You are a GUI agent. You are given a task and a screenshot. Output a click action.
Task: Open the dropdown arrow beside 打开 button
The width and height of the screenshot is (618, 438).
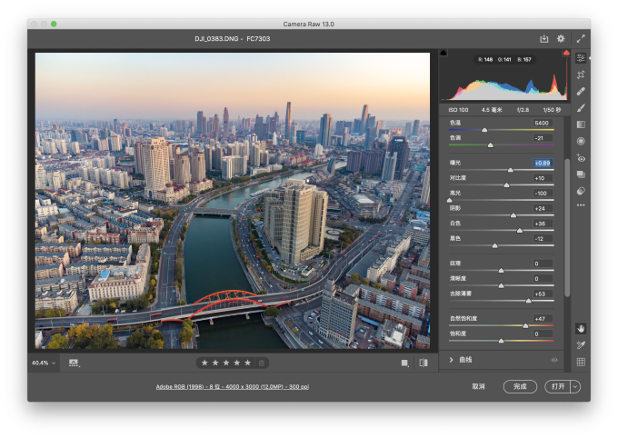click(x=575, y=387)
